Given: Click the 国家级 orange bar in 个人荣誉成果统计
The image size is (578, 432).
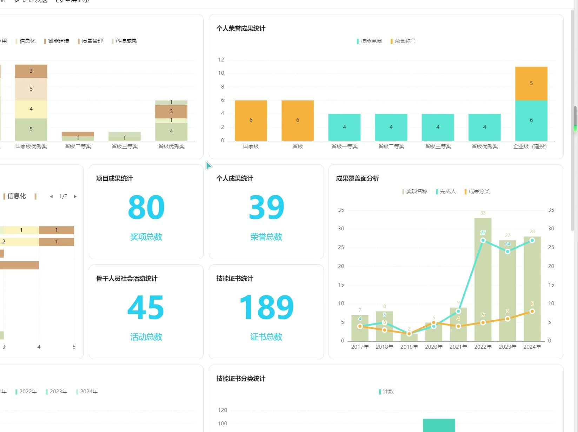Looking at the screenshot, I should click(x=251, y=120).
